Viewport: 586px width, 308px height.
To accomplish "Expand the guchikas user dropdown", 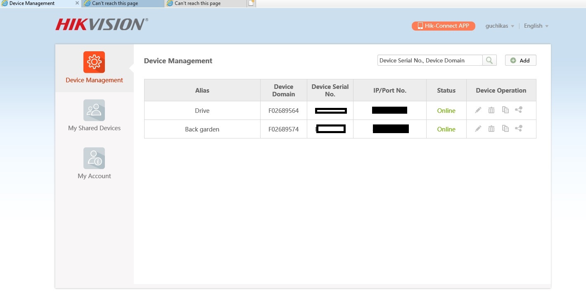I will pyautogui.click(x=500, y=26).
